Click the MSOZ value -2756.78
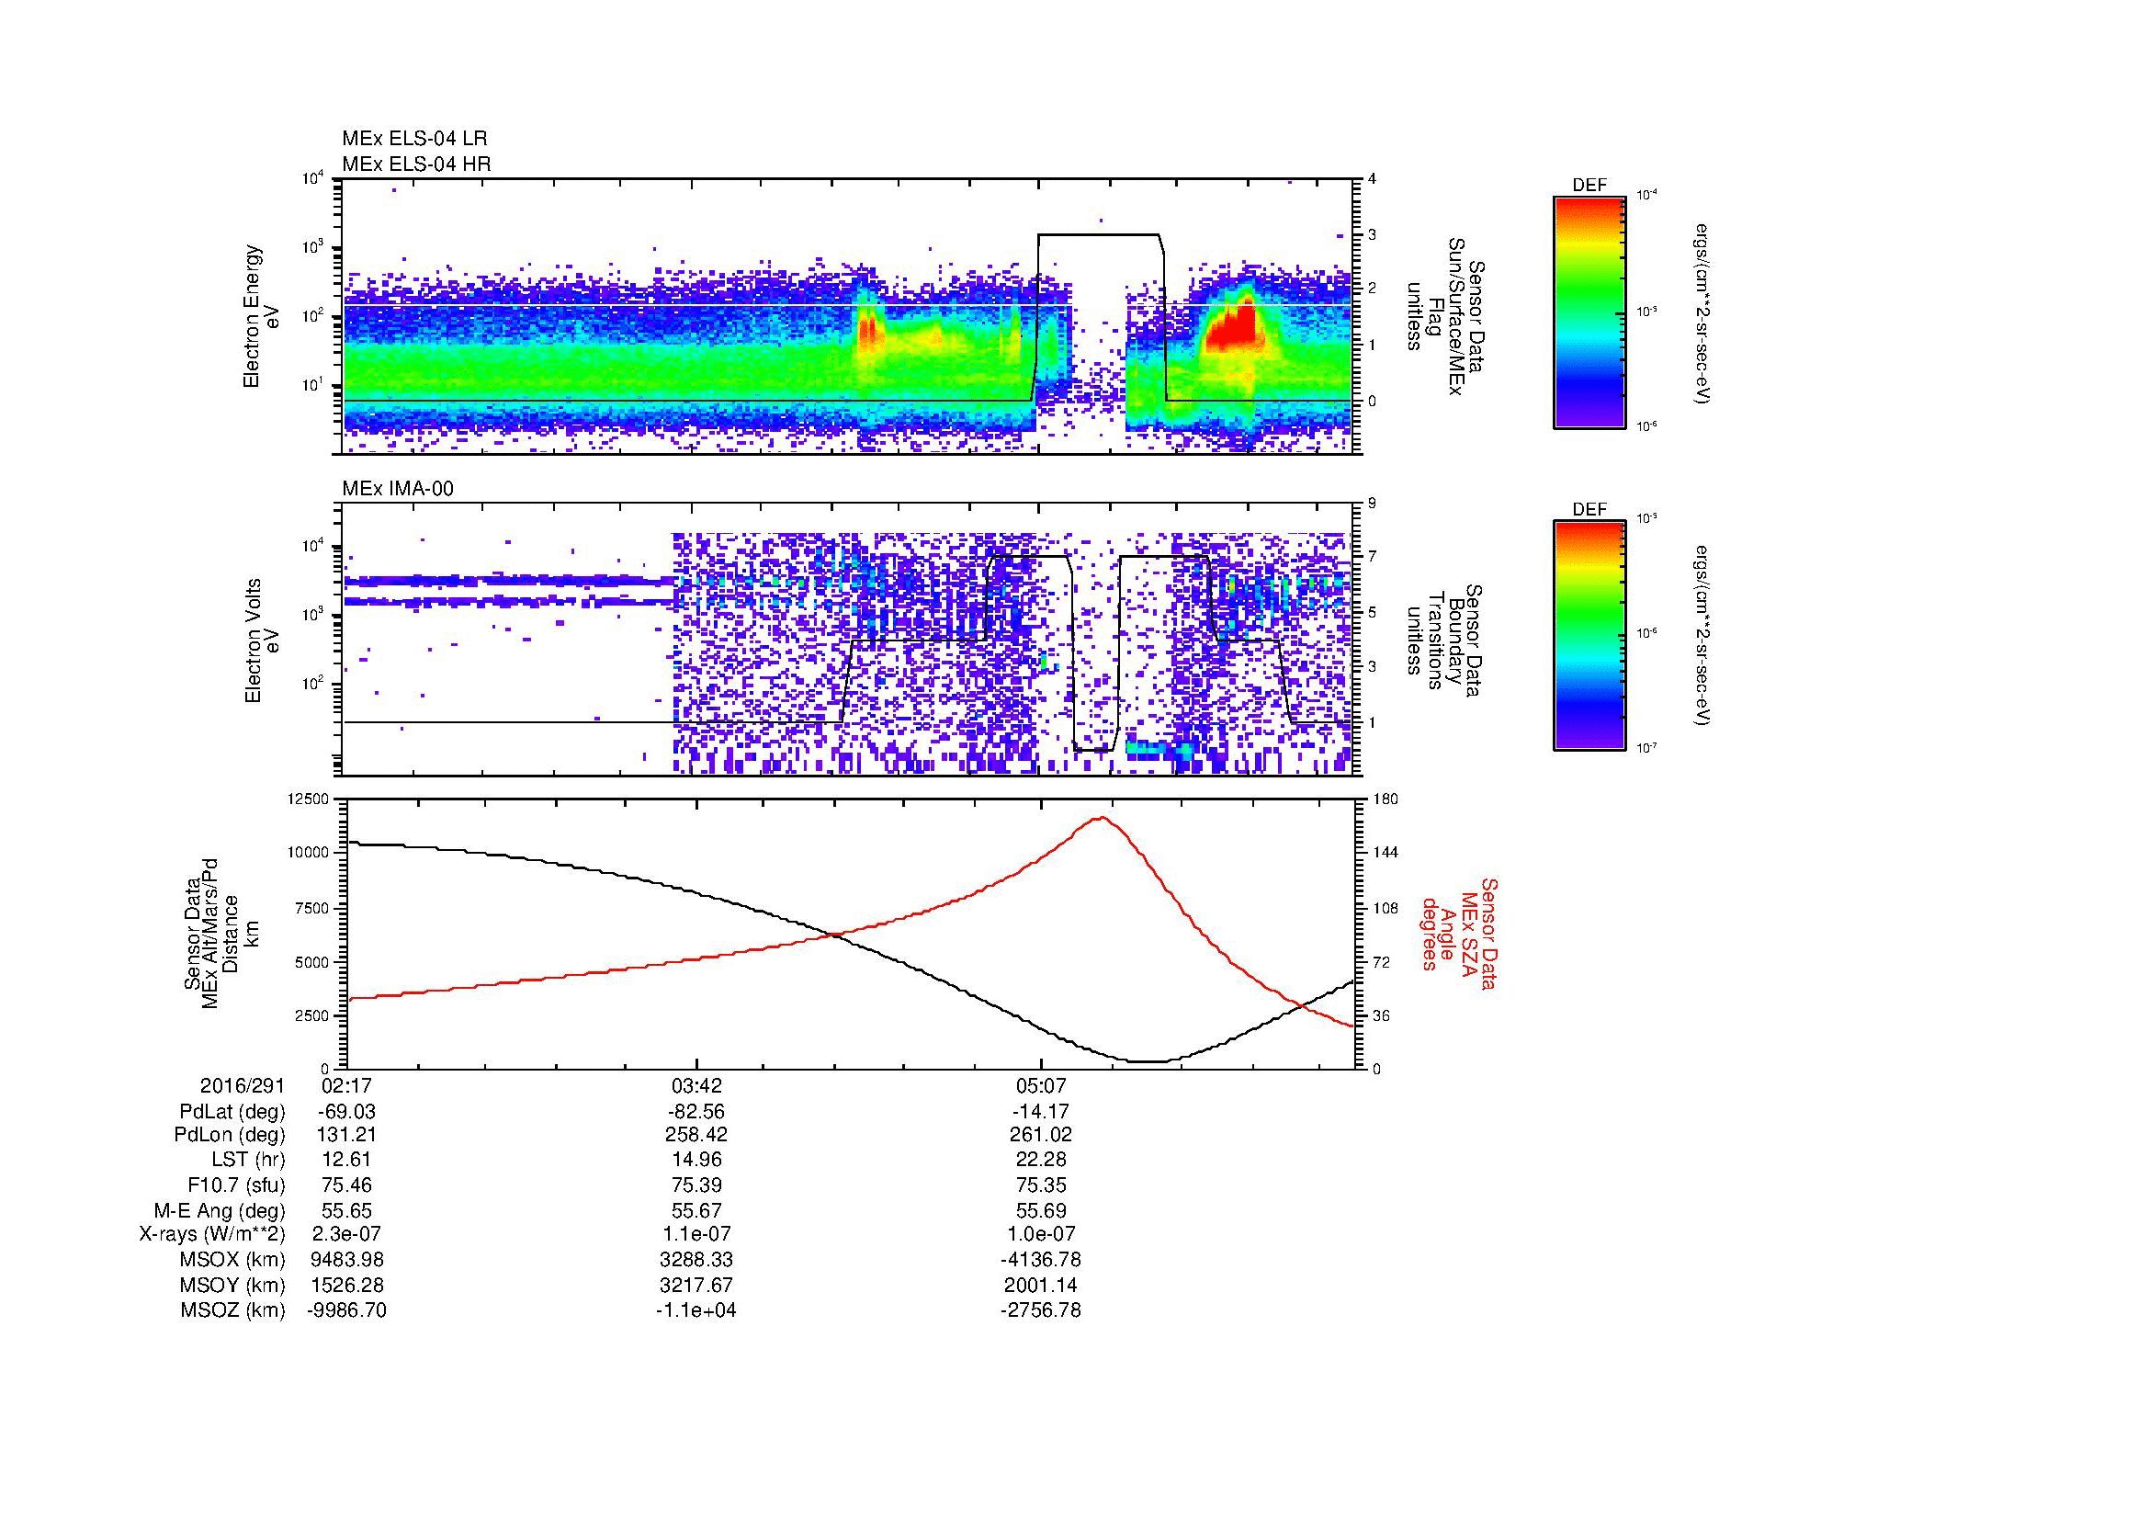2149x1519 pixels. tap(1041, 1310)
